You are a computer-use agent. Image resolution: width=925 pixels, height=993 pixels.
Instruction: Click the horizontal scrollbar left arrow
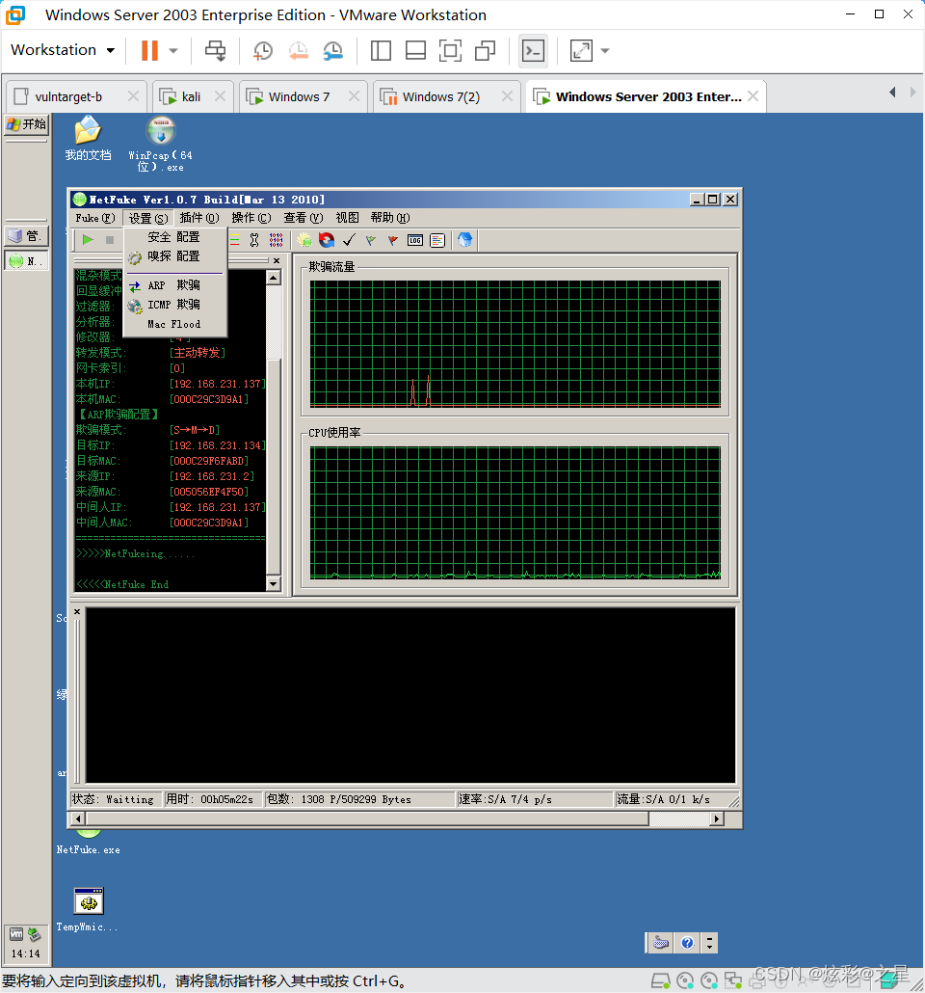click(x=78, y=819)
